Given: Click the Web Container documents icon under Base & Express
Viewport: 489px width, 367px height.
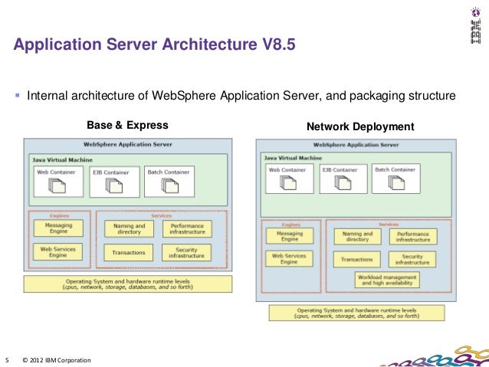Looking at the screenshot, I should click(x=57, y=185).
